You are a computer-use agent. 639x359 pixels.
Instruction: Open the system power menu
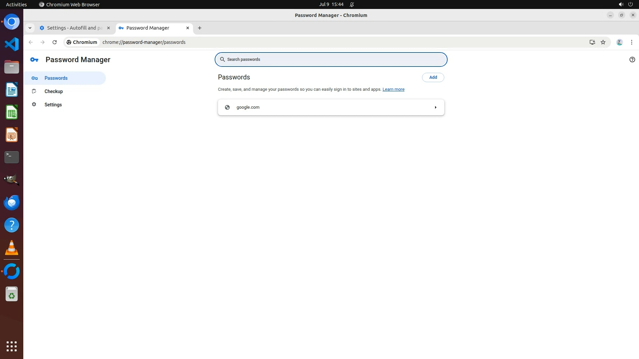tap(630, 4)
